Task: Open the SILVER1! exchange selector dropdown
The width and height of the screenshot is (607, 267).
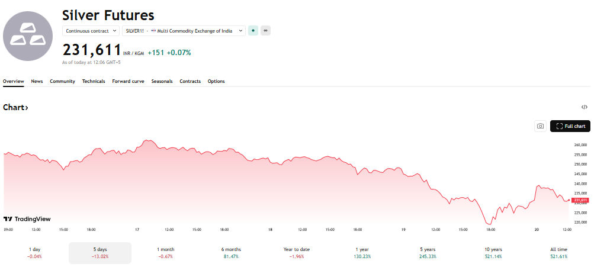Action: coord(184,31)
